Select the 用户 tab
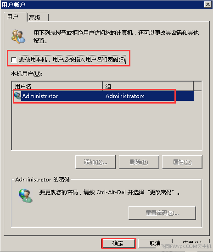This screenshot has height=252, width=213. click(x=15, y=16)
